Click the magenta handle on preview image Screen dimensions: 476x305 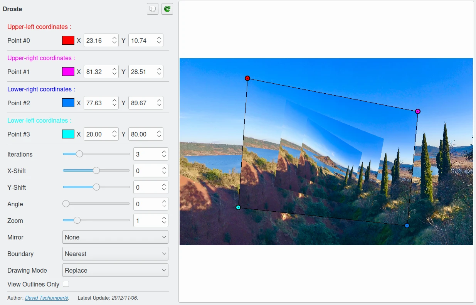418,111
